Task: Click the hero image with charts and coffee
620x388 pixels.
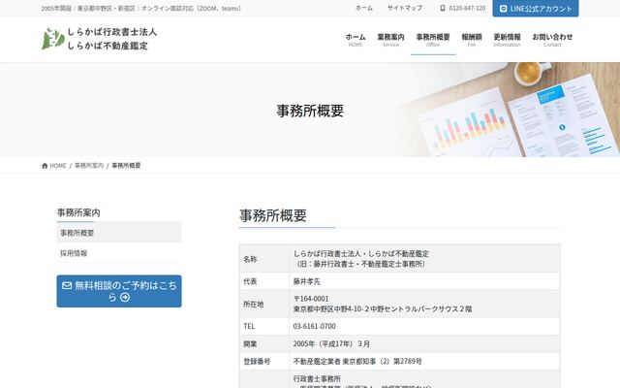Action: (506, 110)
